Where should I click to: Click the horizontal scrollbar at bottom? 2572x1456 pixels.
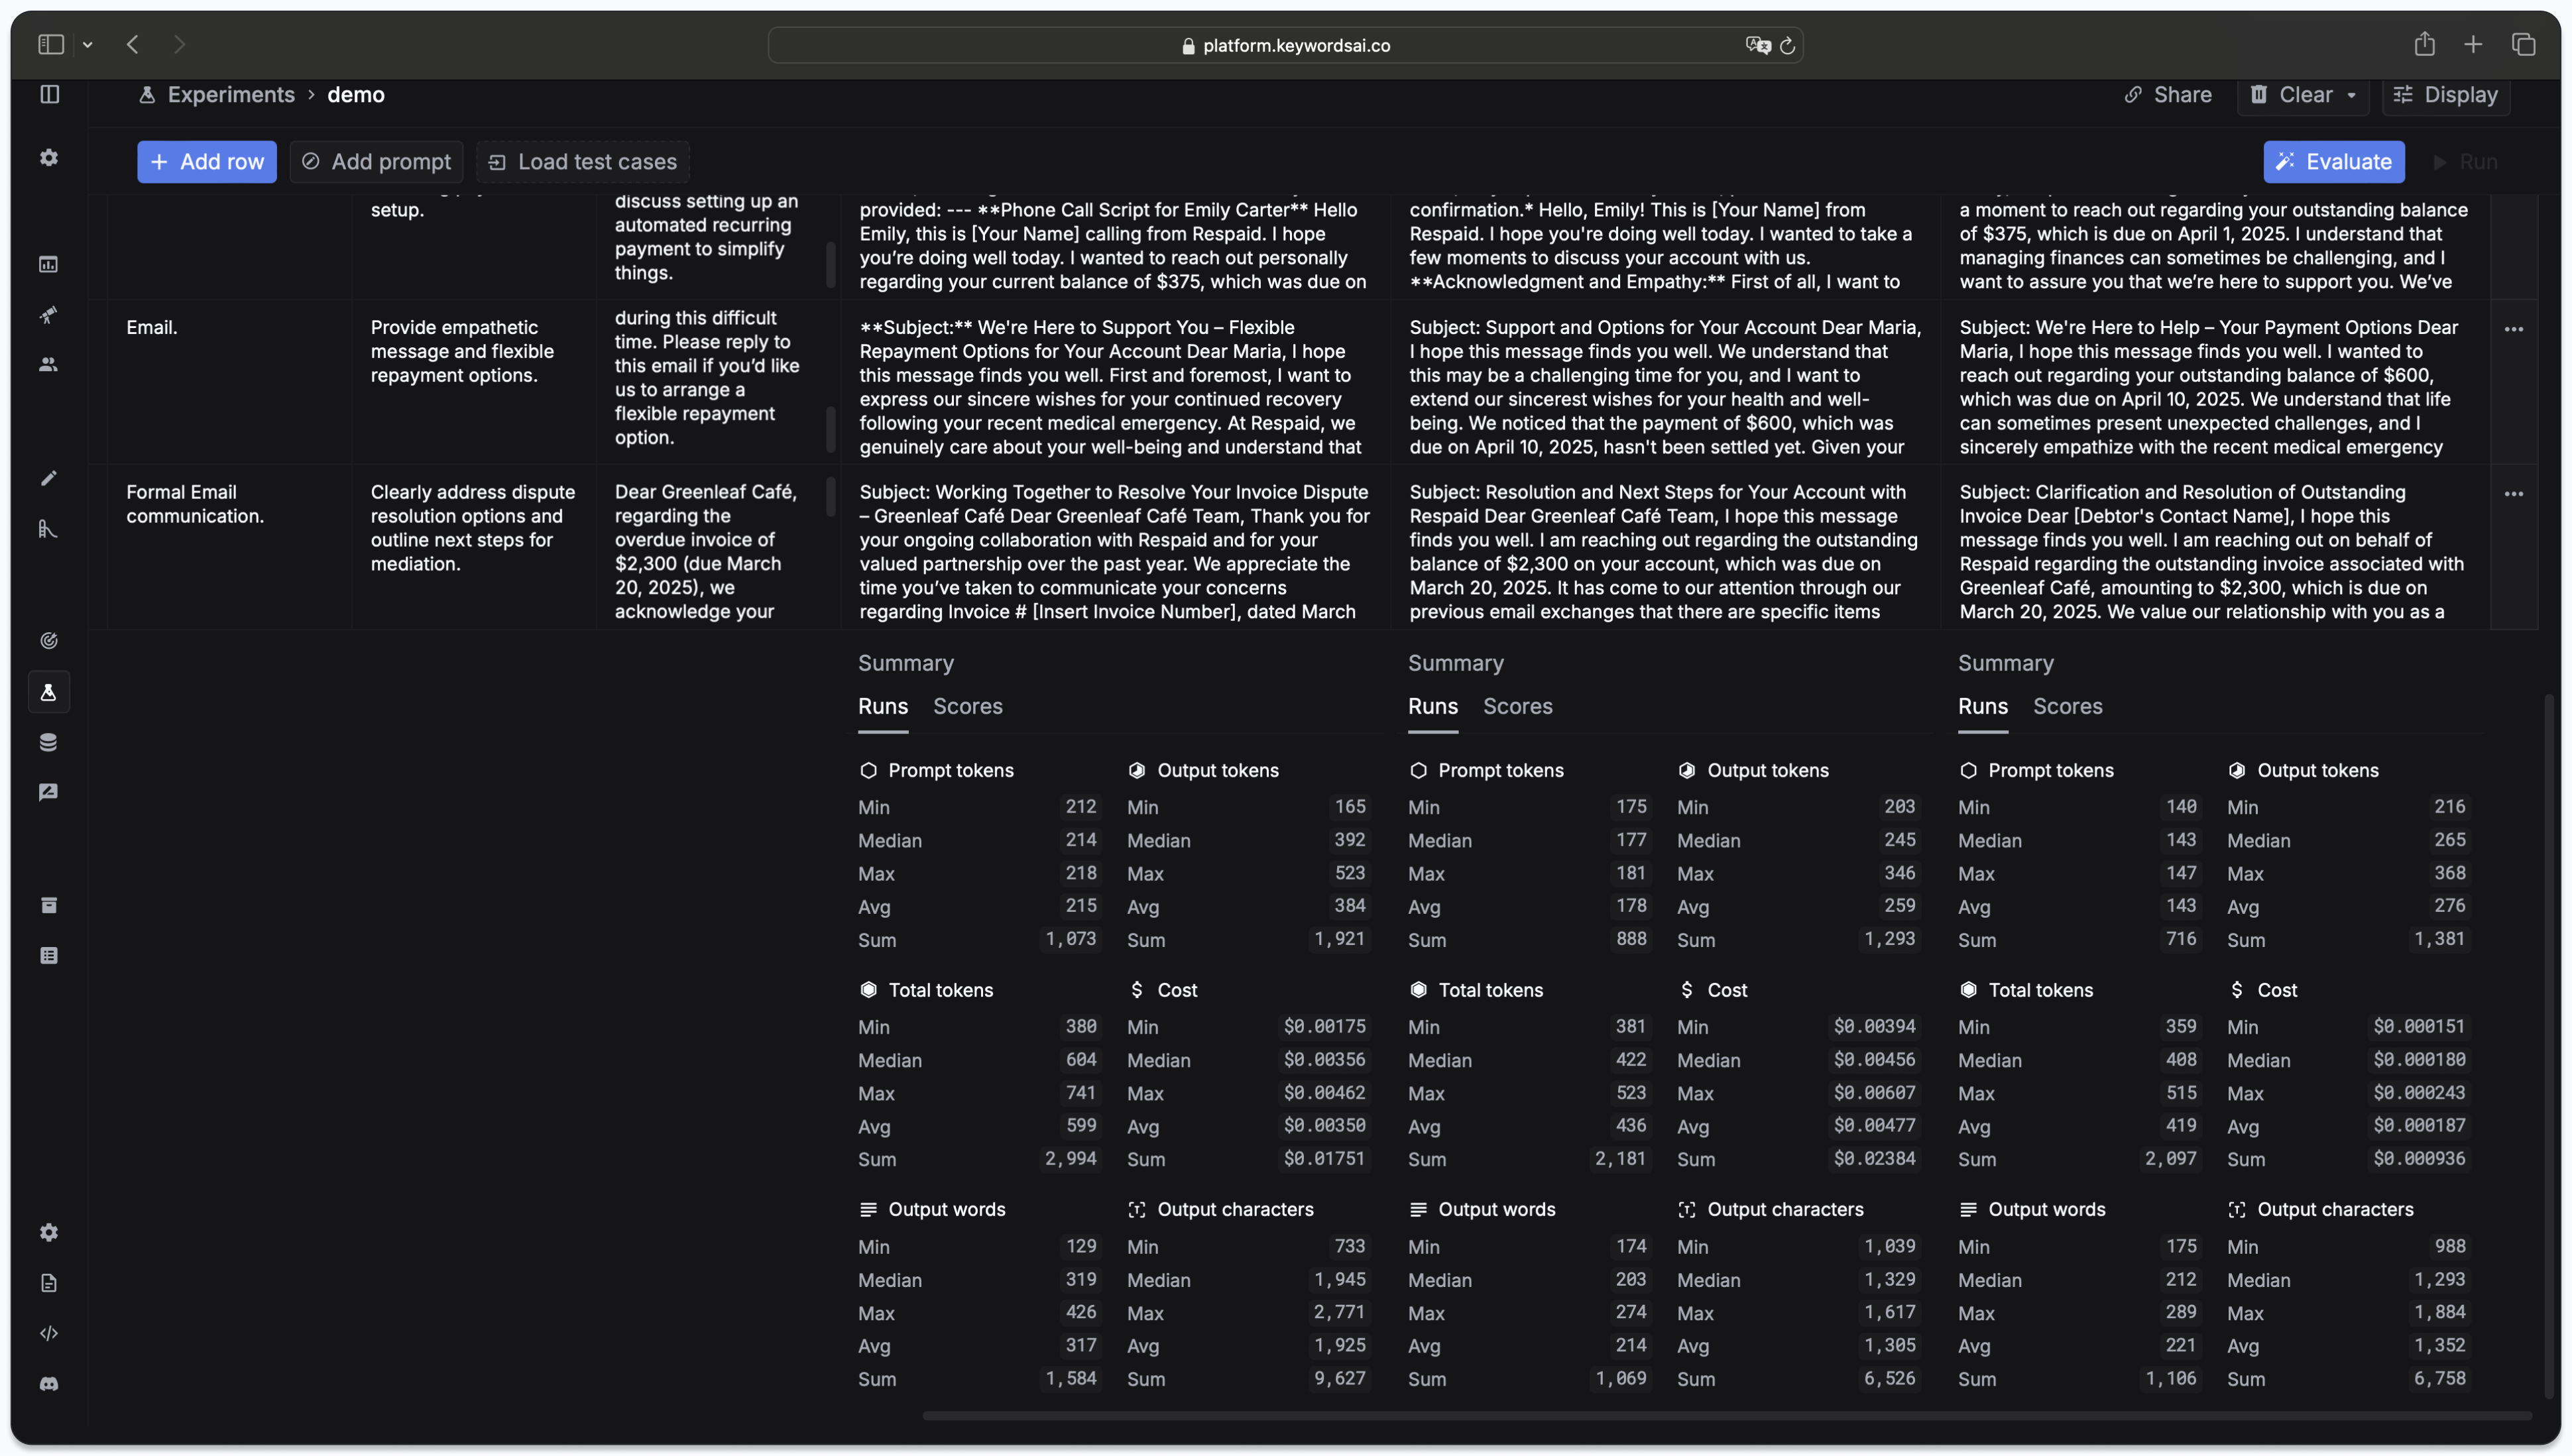pyautogui.click(x=1727, y=1416)
